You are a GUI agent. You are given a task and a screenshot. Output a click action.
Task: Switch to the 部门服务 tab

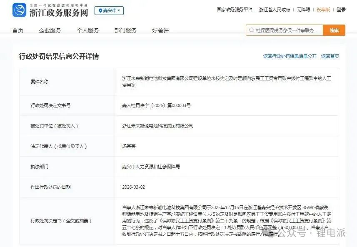(125, 30)
